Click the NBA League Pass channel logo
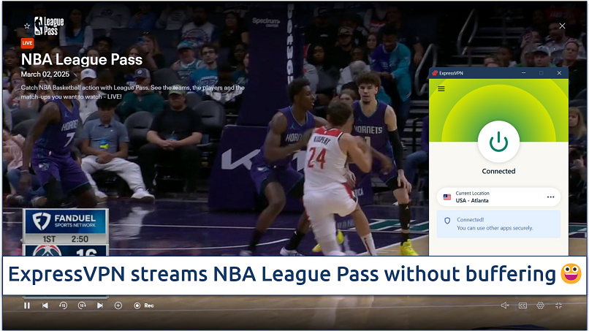Viewport: 589px width, 331px height. (x=49, y=26)
